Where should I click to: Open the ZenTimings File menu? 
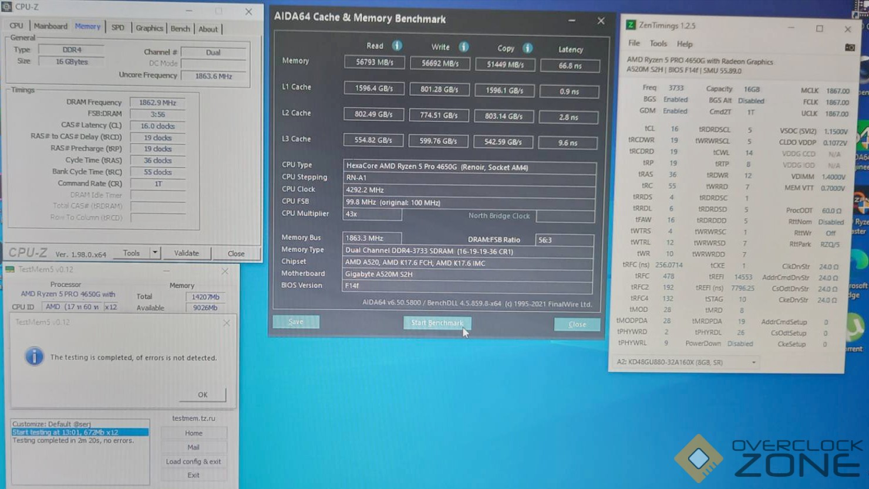click(634, 43)
